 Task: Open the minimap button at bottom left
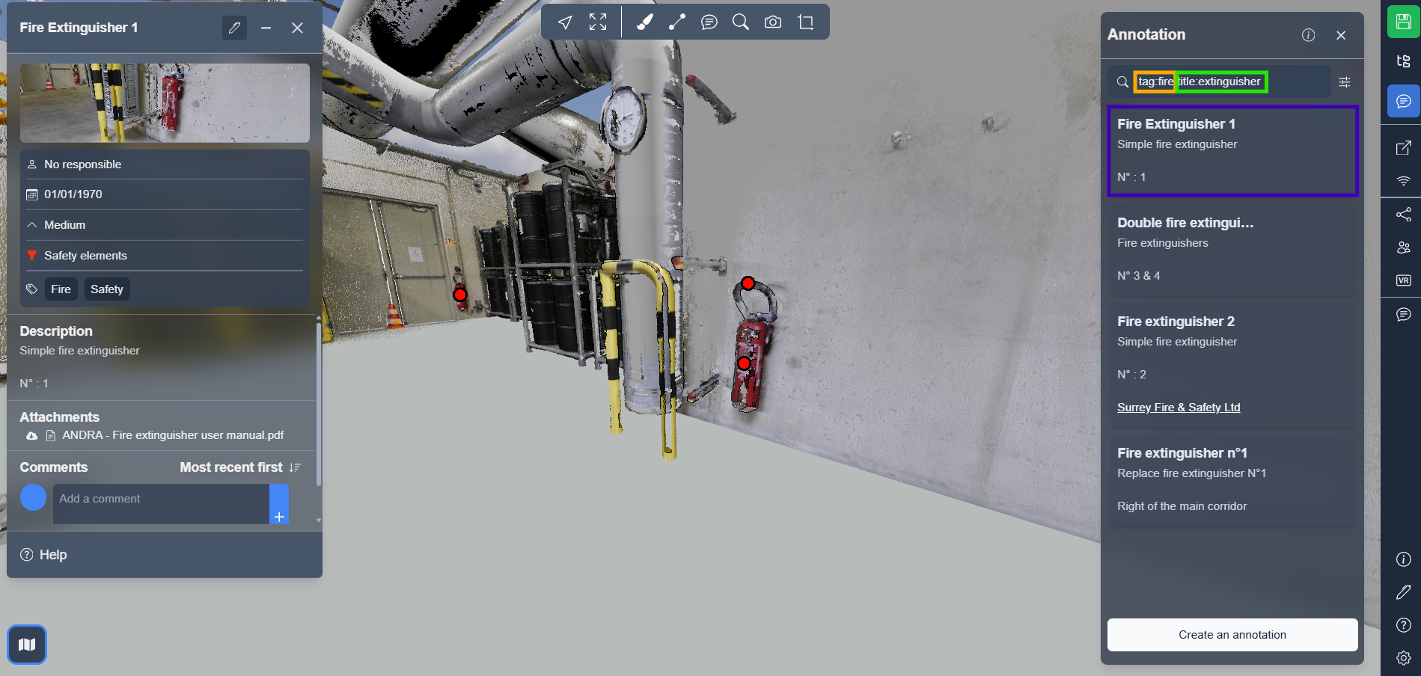(x=27, y=645)
